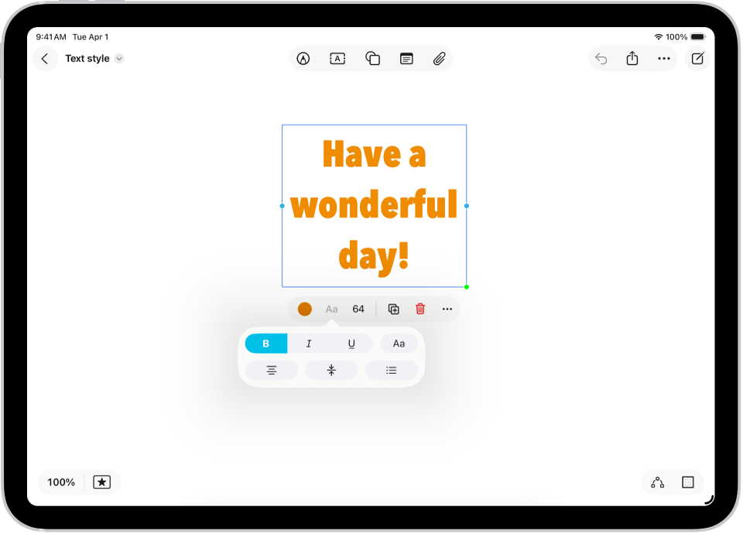The width and height of the screenshot is (743, 534).
Task: Open the share sheet
Action: tap(632, 58)
